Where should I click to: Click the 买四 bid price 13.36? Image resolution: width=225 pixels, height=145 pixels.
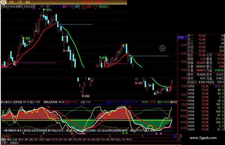(202, 47)
